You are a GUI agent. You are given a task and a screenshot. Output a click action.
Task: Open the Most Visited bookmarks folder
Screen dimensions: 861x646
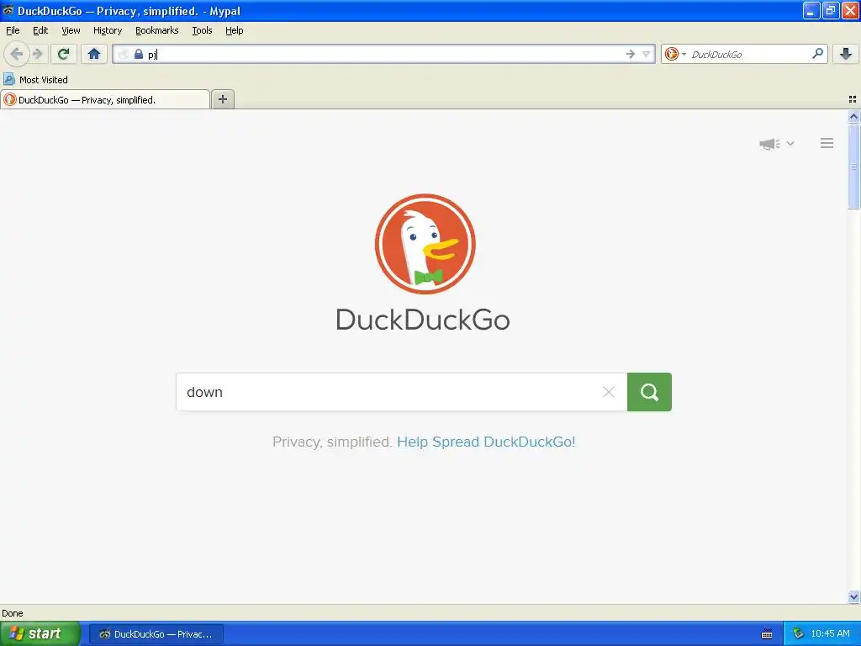tap(35, 80)
